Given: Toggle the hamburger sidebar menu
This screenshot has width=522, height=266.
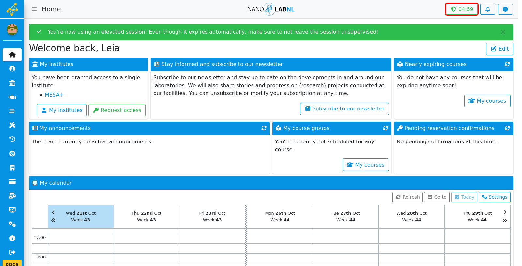Looking at the screenshot, I should [x=34, y=9].
